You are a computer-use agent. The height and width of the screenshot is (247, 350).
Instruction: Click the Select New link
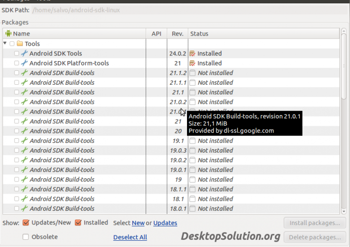click(x=138, y=223)
